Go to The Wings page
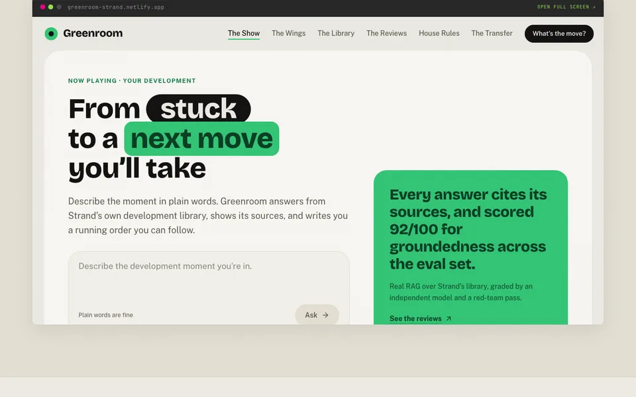The height and width of the screenshot is (397, 636). coord(288,33)
